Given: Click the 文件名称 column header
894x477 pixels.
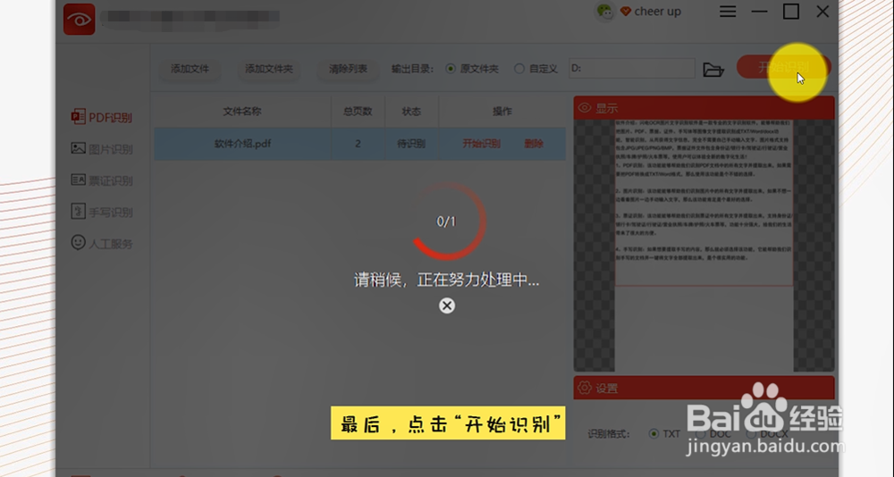Looking at the screenshot, I should (242, 111).
